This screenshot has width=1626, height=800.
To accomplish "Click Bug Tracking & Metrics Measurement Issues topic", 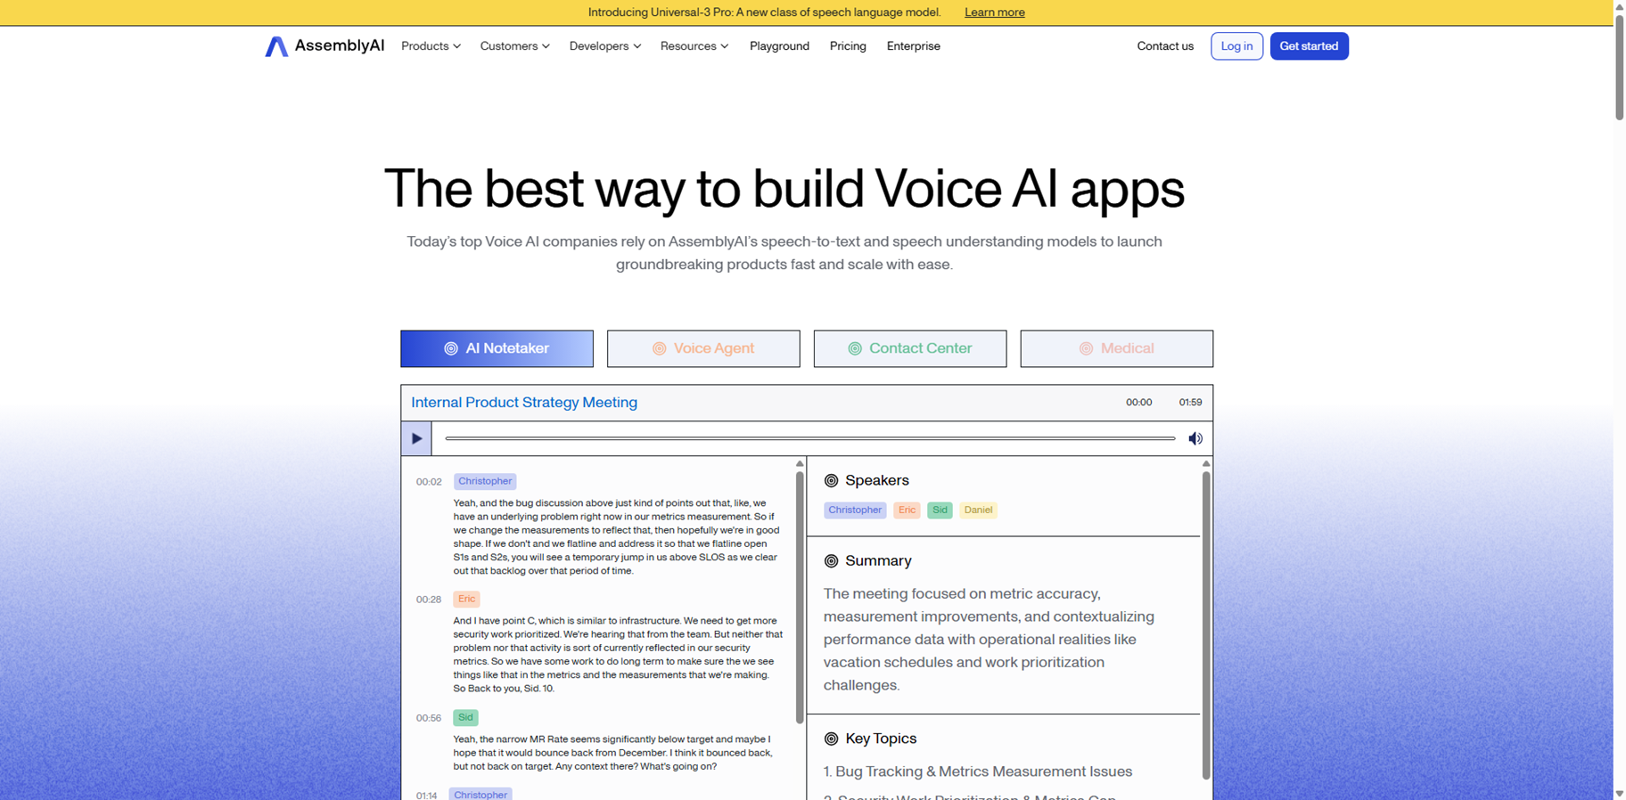I will [977, 772].
